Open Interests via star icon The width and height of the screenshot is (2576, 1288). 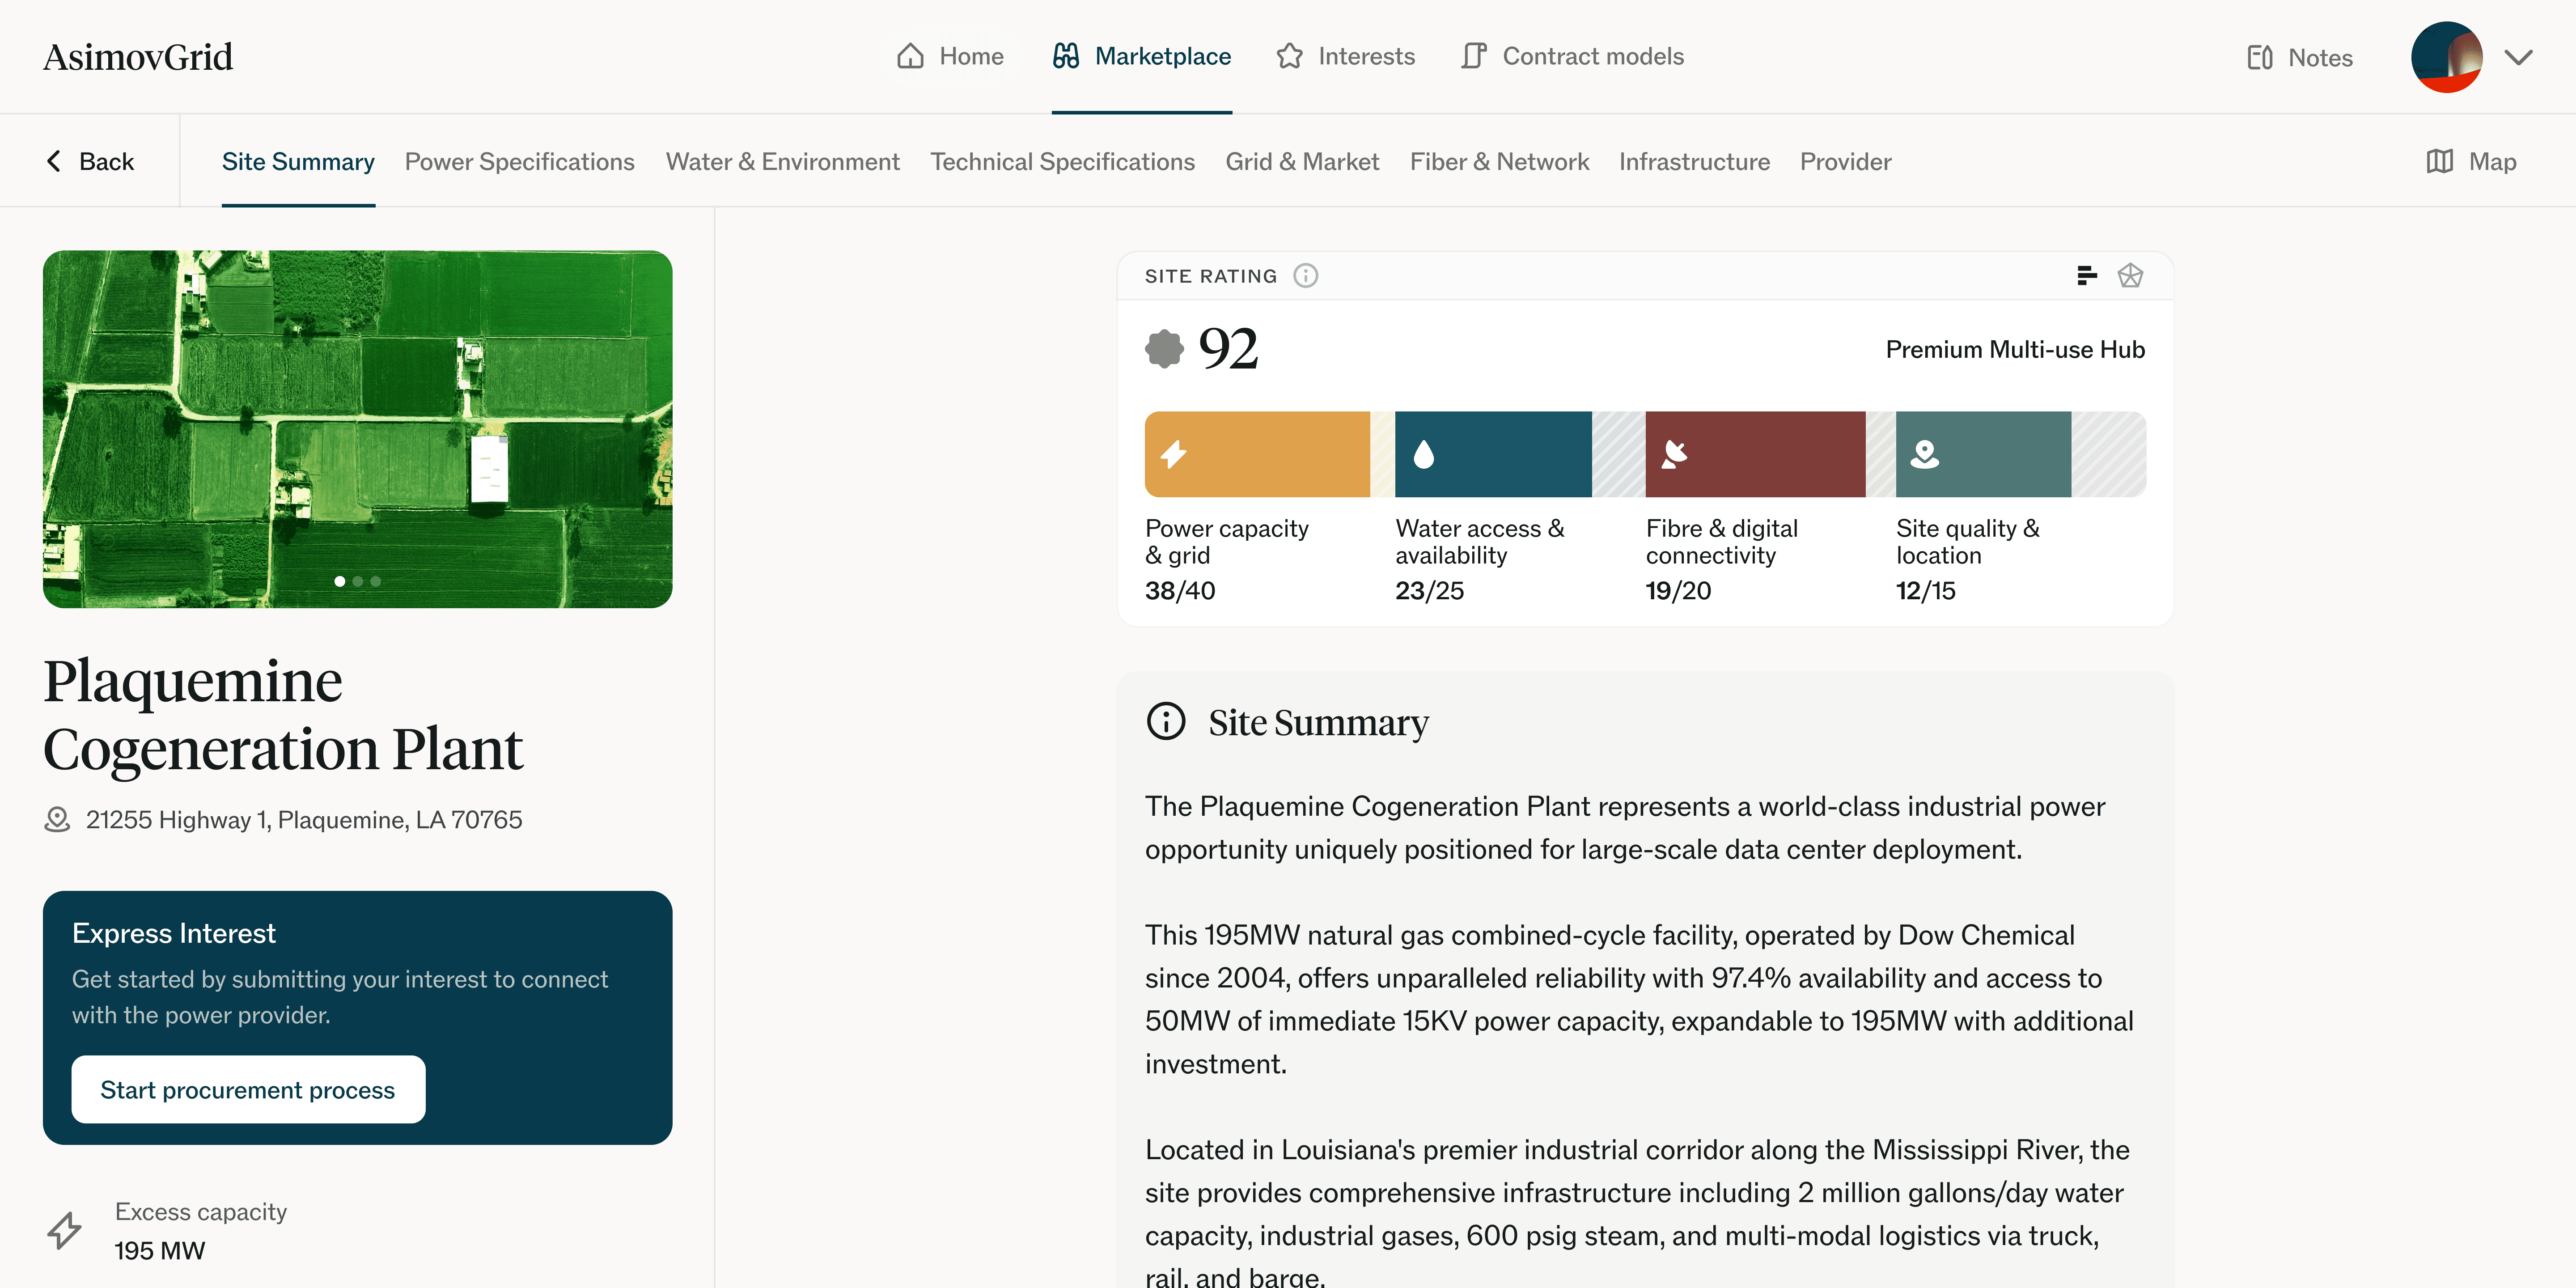[1289, 56]
